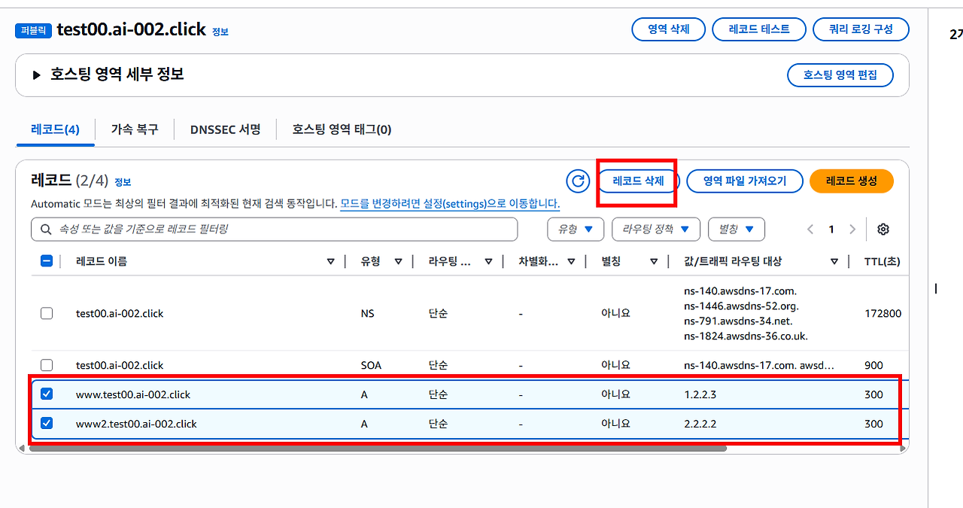Refresh the records list
The height and width of the screenshot is (508, 963).
click(x=578, y=181)
